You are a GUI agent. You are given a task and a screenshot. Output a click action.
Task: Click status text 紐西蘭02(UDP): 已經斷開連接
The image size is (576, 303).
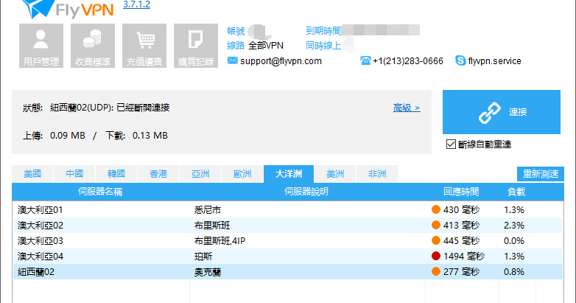pos(110,108)
